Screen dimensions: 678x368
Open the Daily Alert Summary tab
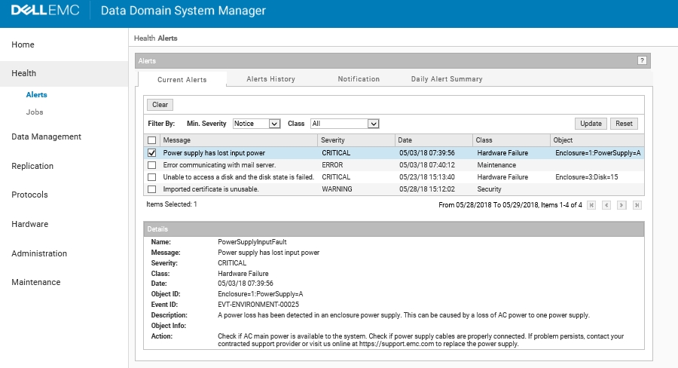(446, 79)
